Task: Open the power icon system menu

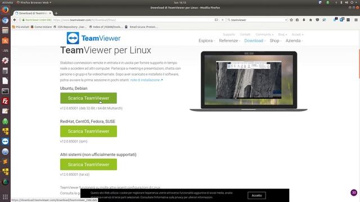Action: (352, 2)
